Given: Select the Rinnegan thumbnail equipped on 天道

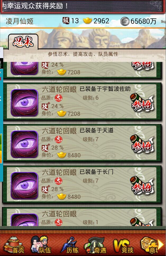Looking at the screenshot, I should [24, 144].
